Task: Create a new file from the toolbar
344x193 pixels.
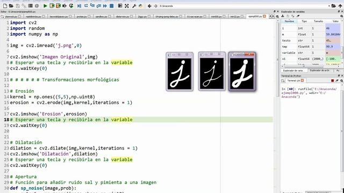Action: click(5, 6)
